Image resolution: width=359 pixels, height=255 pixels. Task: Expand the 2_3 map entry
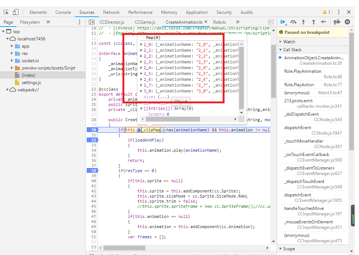(x=141, y=62)
